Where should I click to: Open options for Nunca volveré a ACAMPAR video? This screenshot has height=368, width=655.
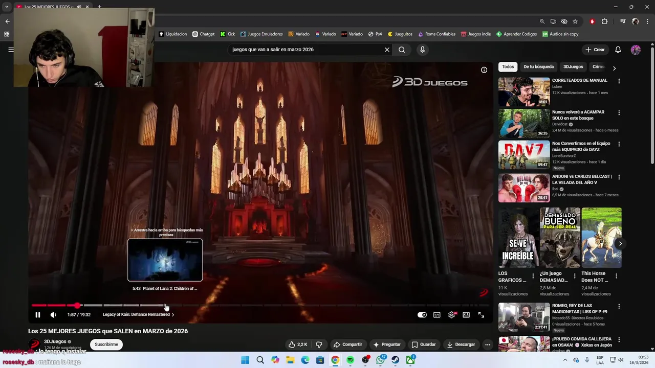pyautogui.click(x=619, y=112)
